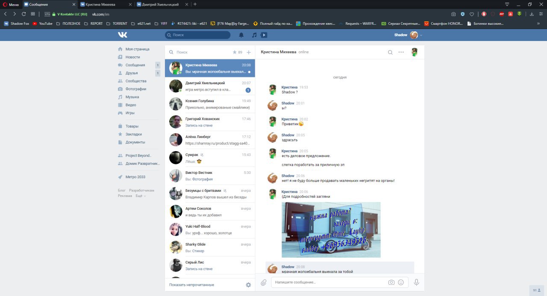The image size is (547, 296).
Task: Start a new conversation with plus icon
Action: (249, 52)
